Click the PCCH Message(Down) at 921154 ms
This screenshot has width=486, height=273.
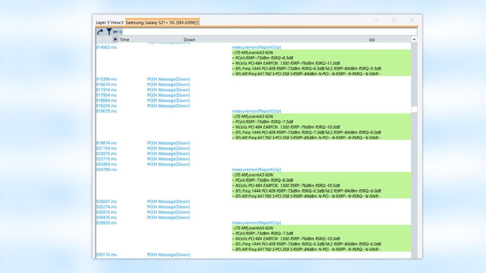click(x=168, y=148)
